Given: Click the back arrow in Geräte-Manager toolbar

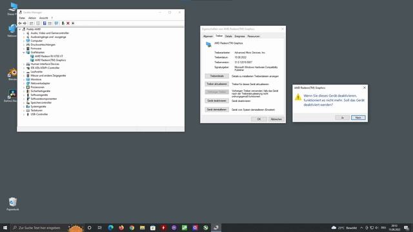Looking at the screenshot, I should pyautogui.click(x=20, y=23).
